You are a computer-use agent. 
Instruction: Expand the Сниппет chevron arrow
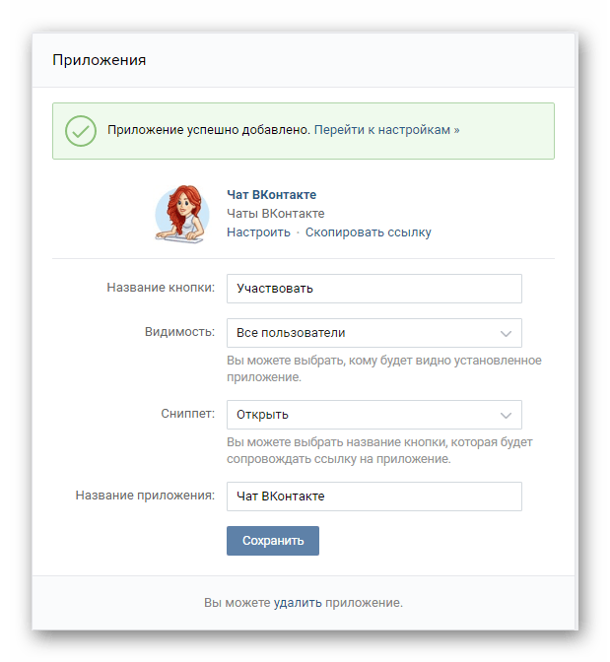(506, 416)
